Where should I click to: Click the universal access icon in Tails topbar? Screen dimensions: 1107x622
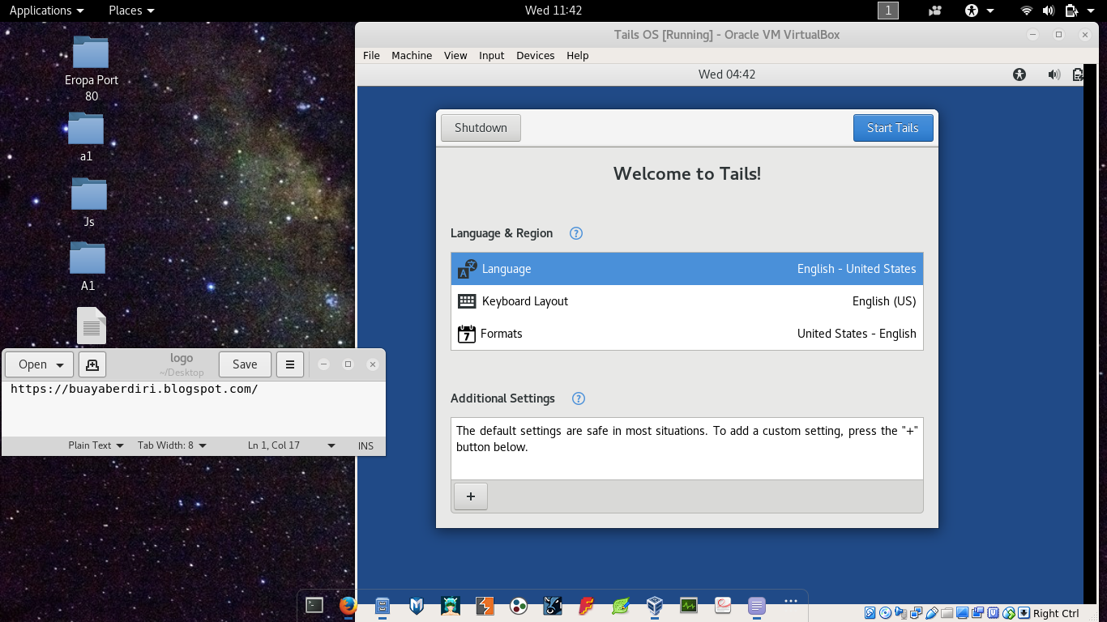coord(1019,74)
